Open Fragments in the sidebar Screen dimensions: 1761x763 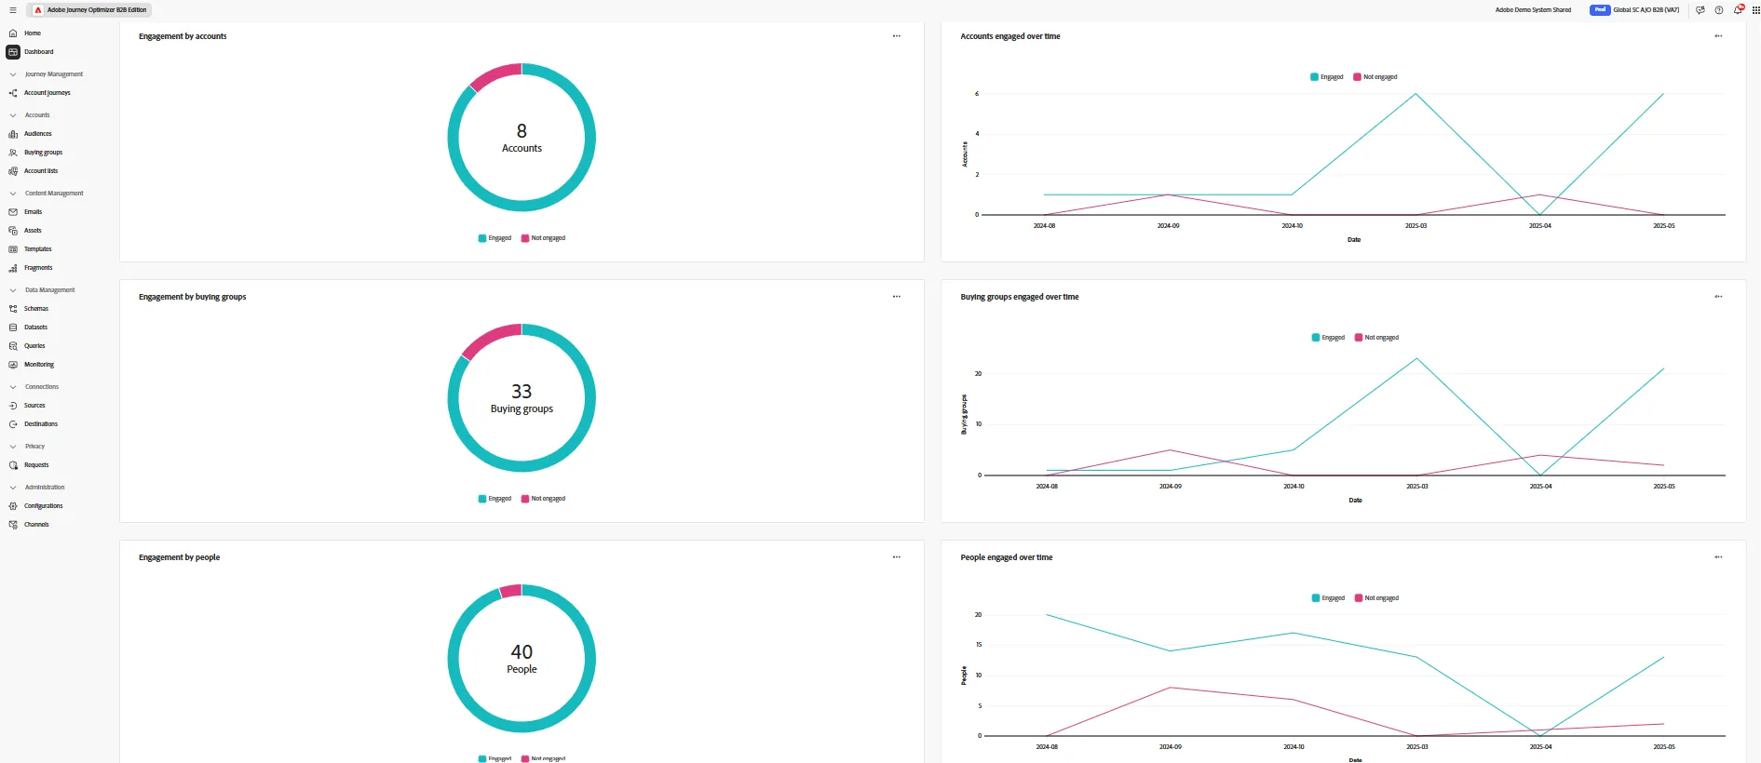30,268
